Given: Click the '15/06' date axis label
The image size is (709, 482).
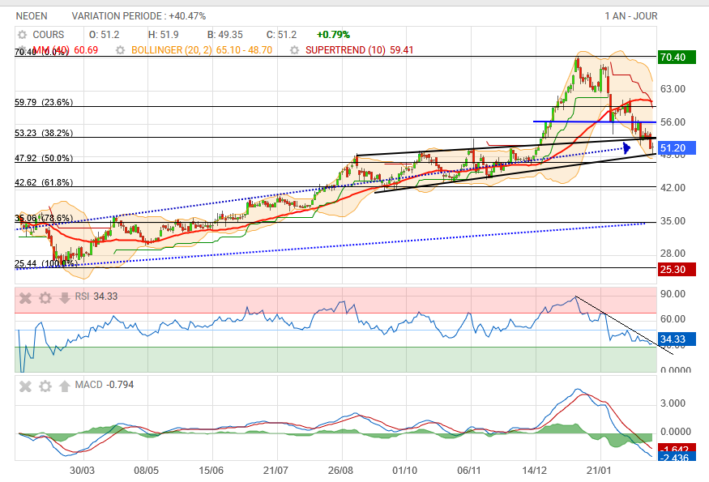Looking at the screenshot, I should tap(211, 470).
